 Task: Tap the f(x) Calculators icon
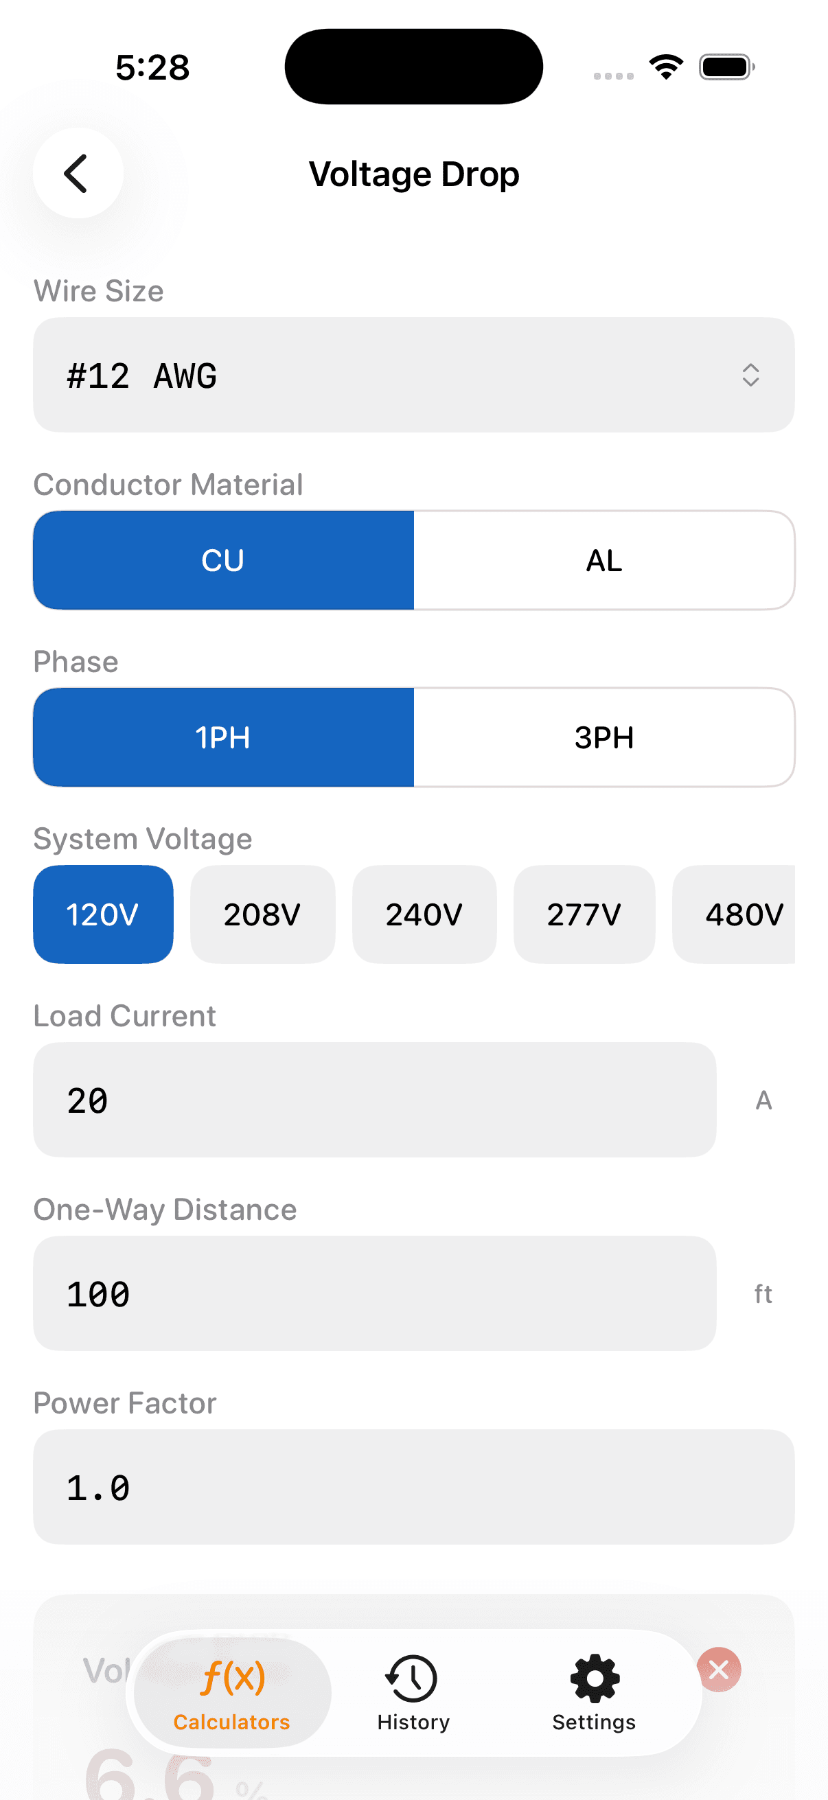pyautogui.click(x=232, y=1678)
